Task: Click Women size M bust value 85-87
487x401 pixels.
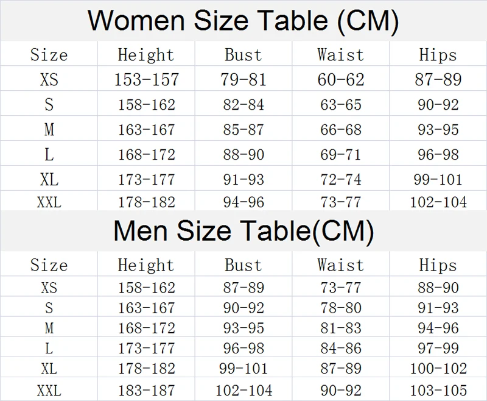Action: point(243,130)
